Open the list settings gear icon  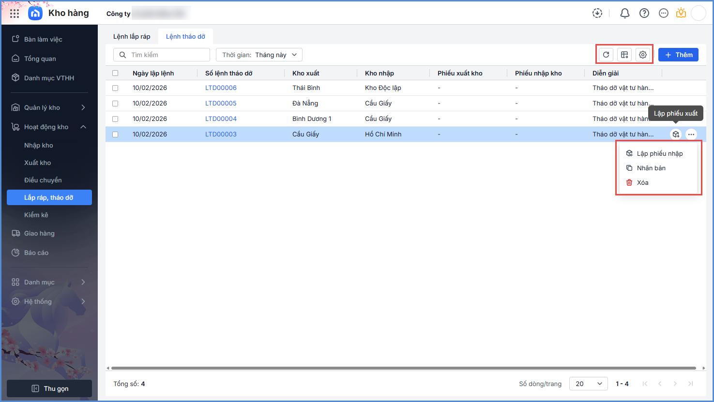643,55
